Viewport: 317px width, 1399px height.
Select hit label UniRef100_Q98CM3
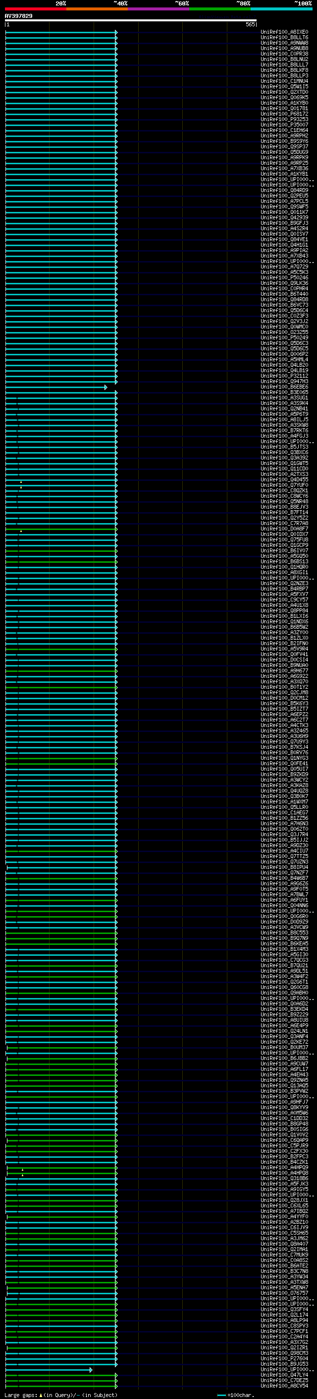[284, 1352]
